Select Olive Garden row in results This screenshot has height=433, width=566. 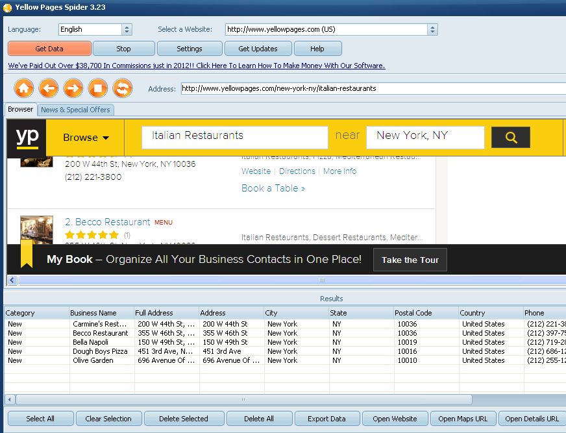click(x=285, y=360)
